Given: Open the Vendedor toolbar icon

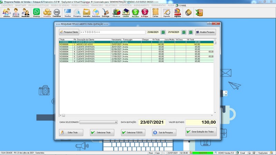Looking at the screenshot, I should point(25,13).
